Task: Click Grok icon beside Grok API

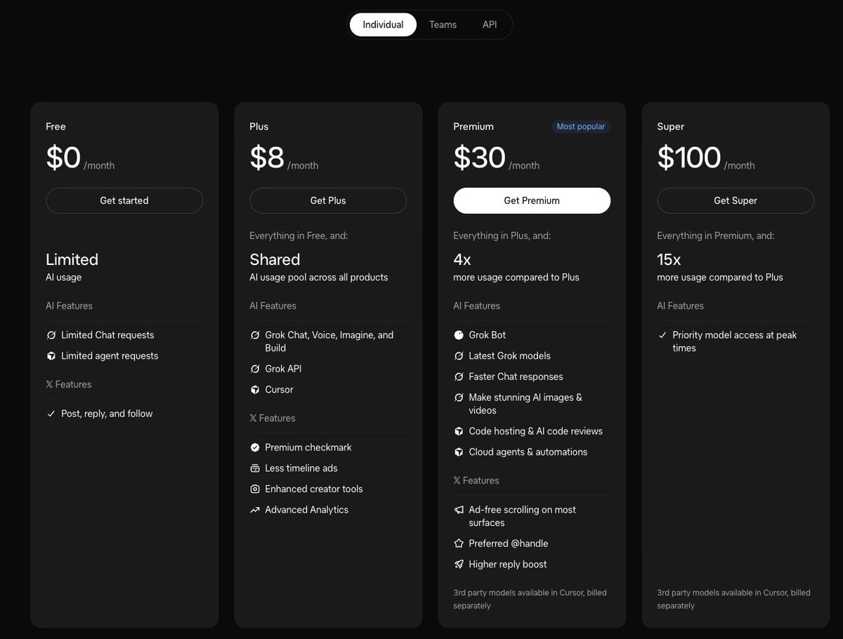Action: [255, 368]
